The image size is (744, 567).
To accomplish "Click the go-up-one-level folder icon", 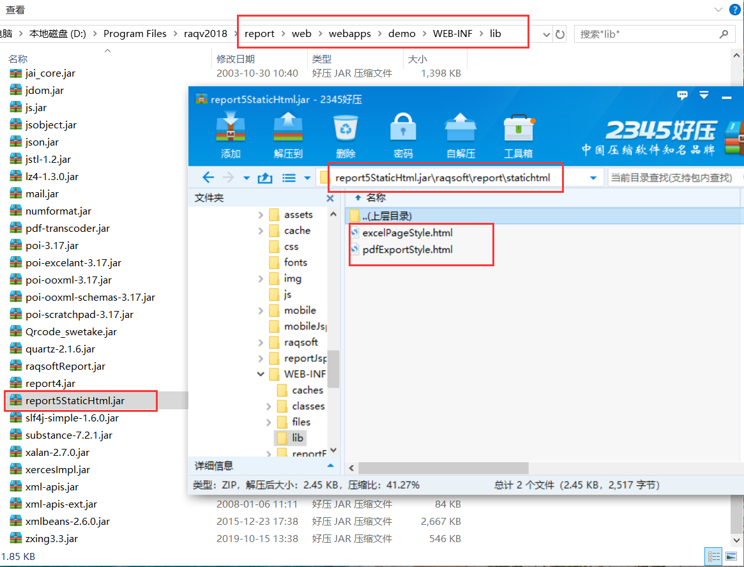I will [x=265, y=178].
